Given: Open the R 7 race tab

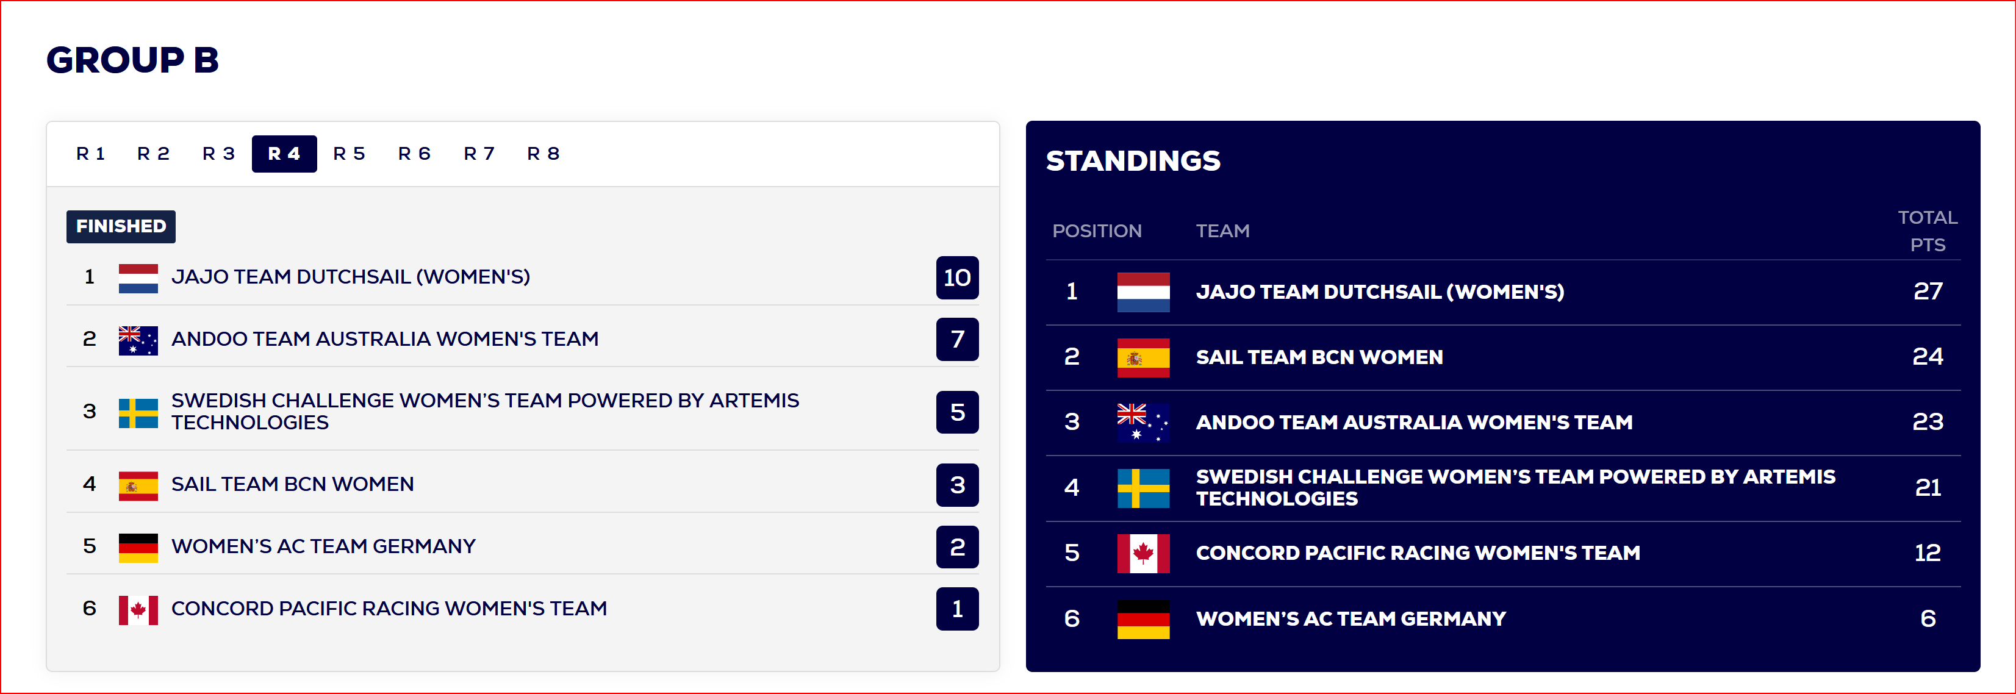Looking at the screenshot, I should click(479, 153).
